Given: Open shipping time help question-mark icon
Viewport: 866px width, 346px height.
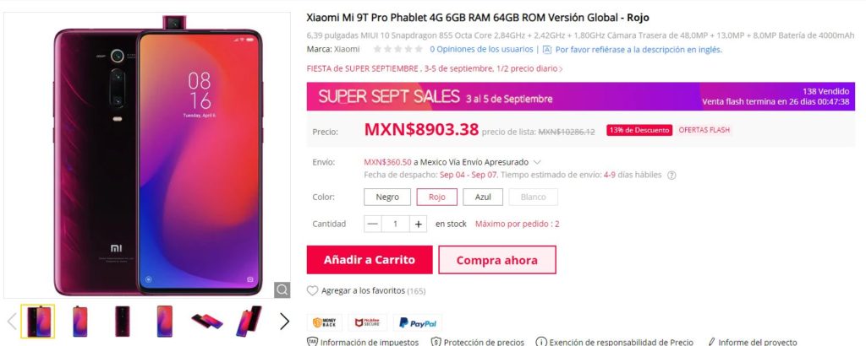Looking at the screenshot, I should pyautogui.click(x=671, y=176).
